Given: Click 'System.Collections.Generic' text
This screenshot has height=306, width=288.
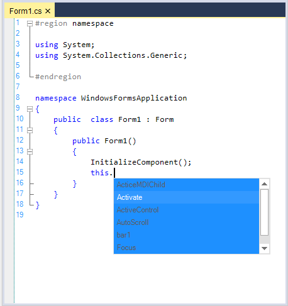Looking at the screenshot, I should 123,55.
